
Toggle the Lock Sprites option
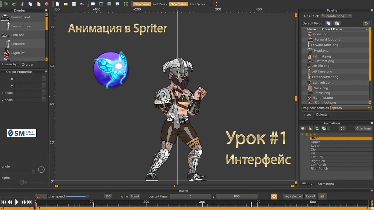click(198, 4)
